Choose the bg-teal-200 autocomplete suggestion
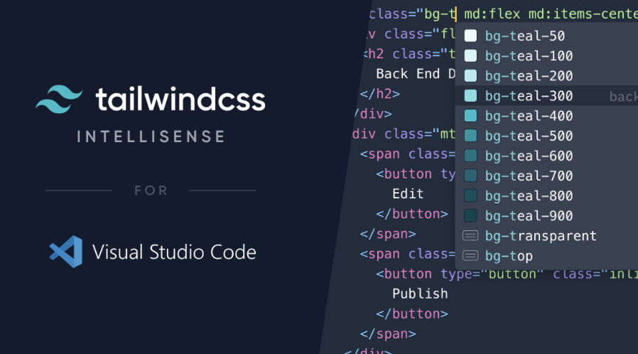Viewport: 638px width, 354px height. coord(546,75)
